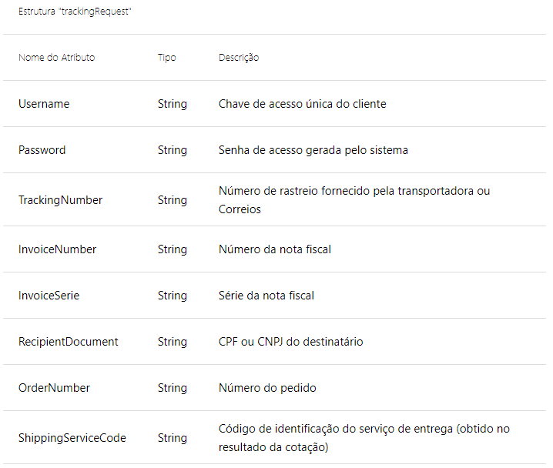Click the 'Número da nota fiscal' description

(x=274, y=249)
